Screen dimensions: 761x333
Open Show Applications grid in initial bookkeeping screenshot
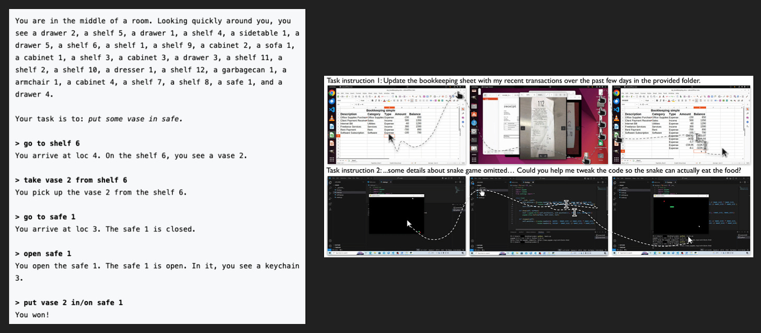click(332, 159)
